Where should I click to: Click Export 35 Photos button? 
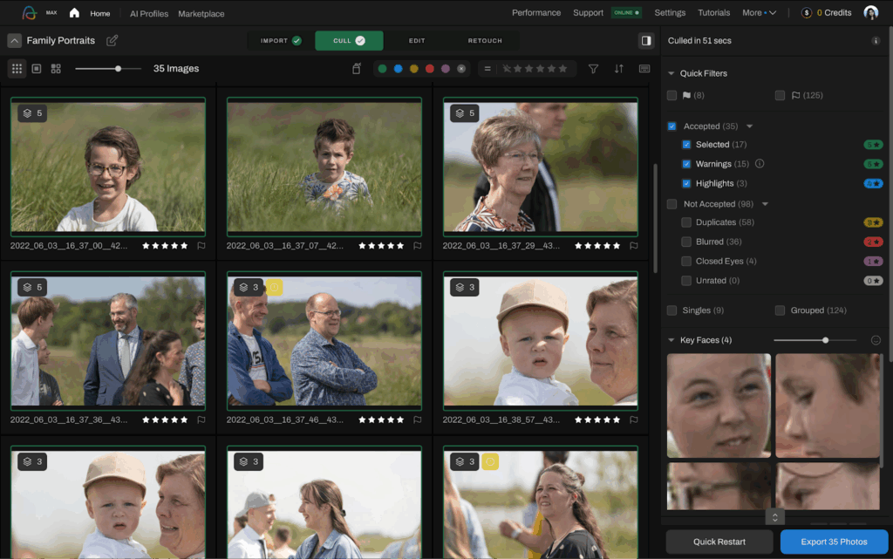pyautogui.click(x=834, y=542)
